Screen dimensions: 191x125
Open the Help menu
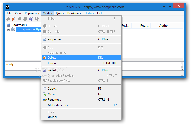[100, 13]
